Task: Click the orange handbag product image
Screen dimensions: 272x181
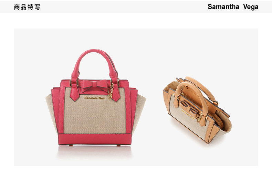Action: [197, 110]
